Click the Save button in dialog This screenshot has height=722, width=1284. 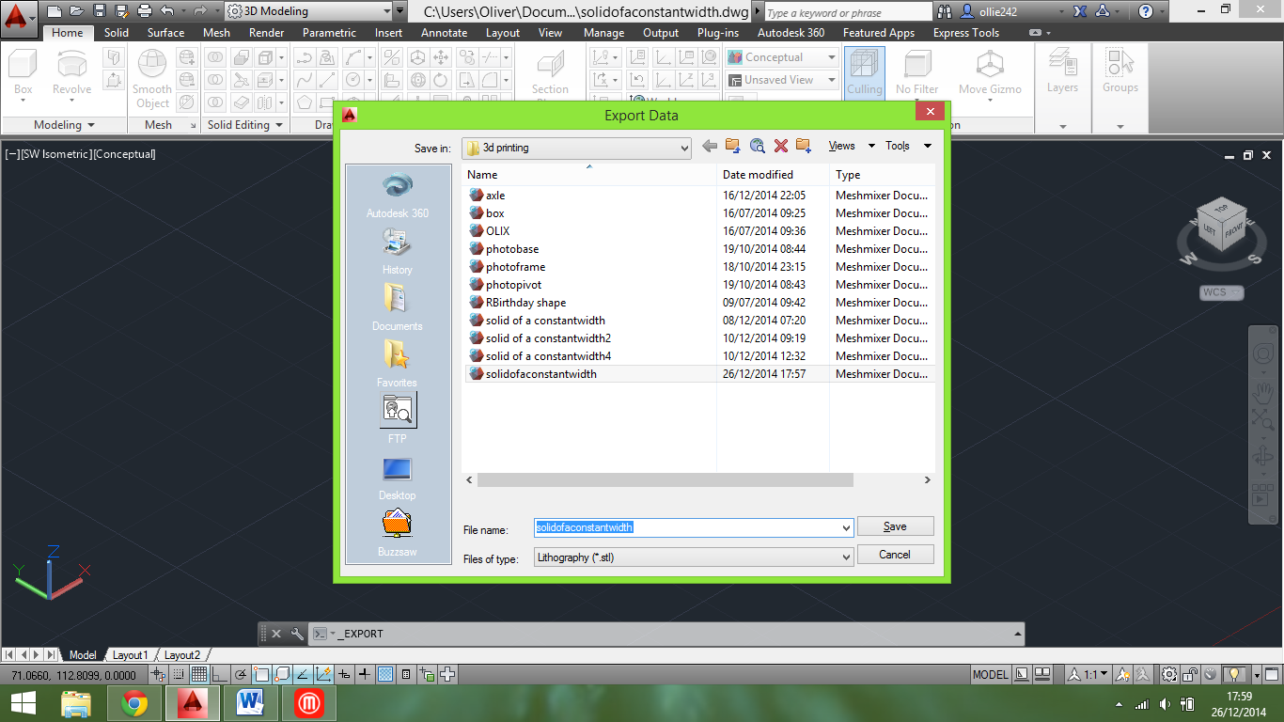[x=895, y=526]
